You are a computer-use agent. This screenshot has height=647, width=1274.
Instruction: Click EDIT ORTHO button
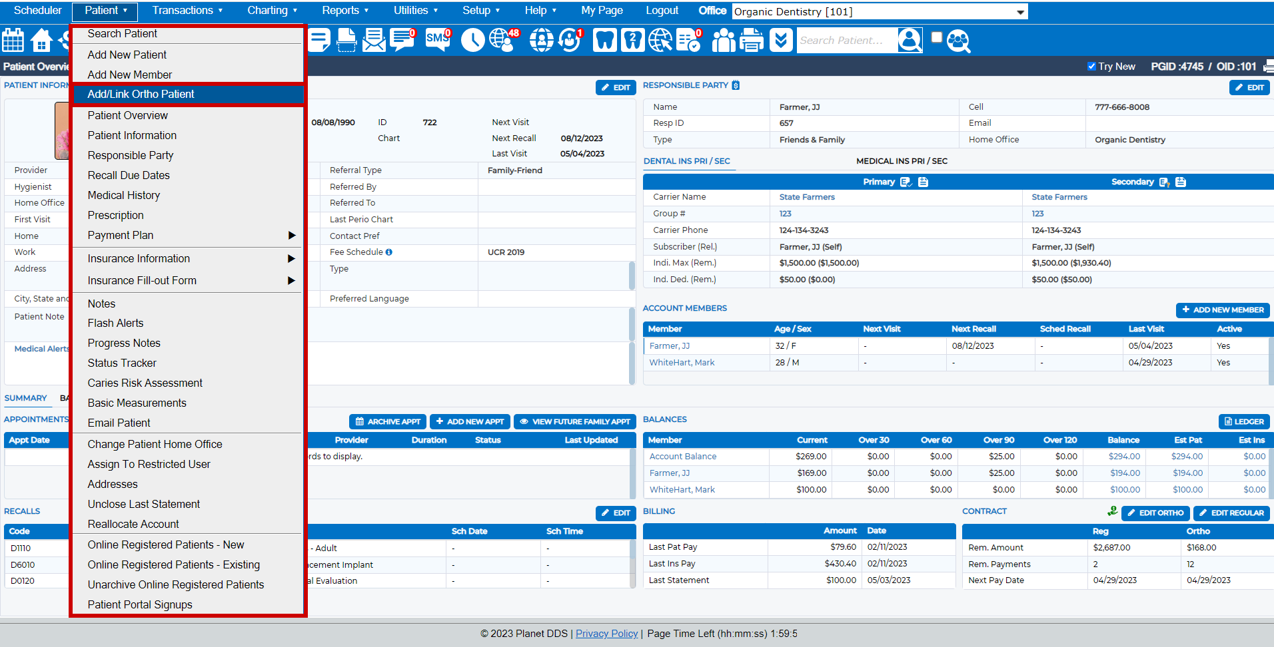pyautogui.click(x=1155, y=513)
